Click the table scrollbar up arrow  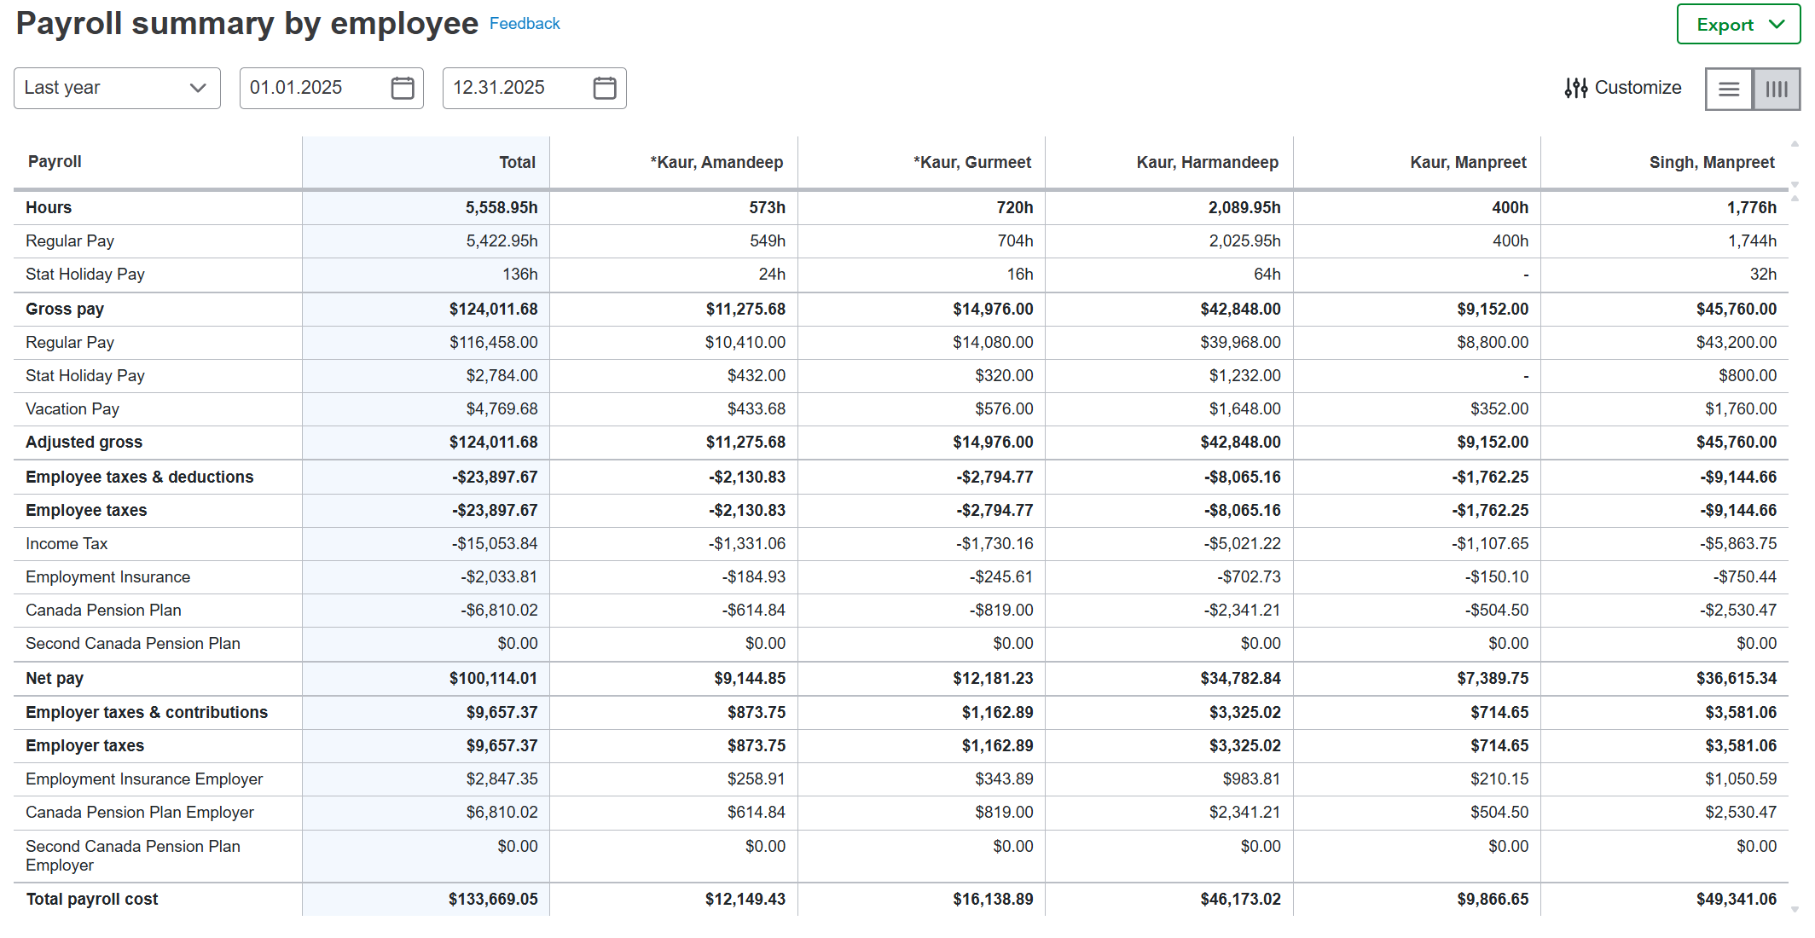1795,144
